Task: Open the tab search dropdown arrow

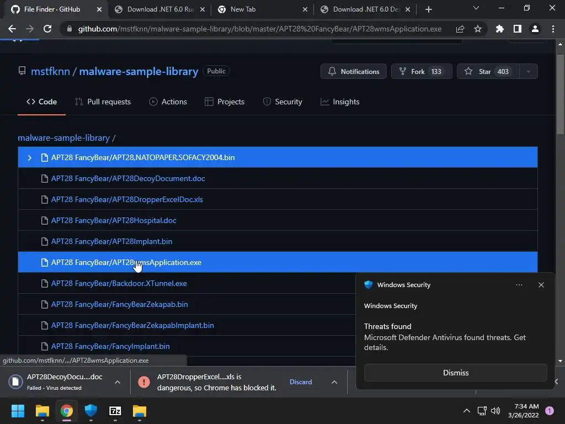Action: click(x=476, y=8)
